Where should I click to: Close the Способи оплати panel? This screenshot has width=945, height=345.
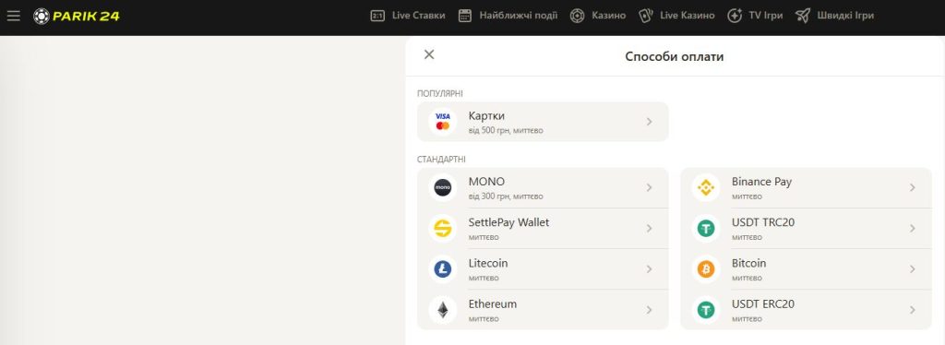click(429, 54)
